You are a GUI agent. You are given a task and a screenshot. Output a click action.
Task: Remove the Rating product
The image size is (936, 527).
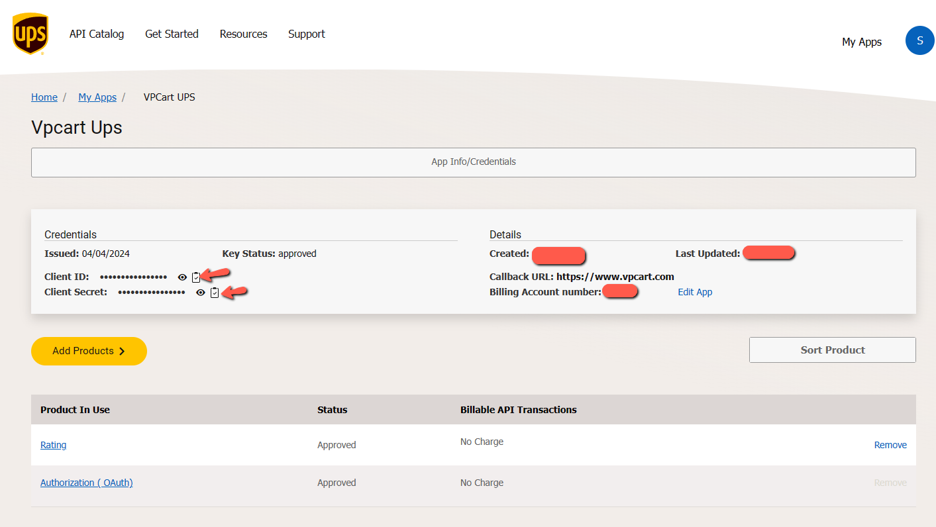[890, 445]
